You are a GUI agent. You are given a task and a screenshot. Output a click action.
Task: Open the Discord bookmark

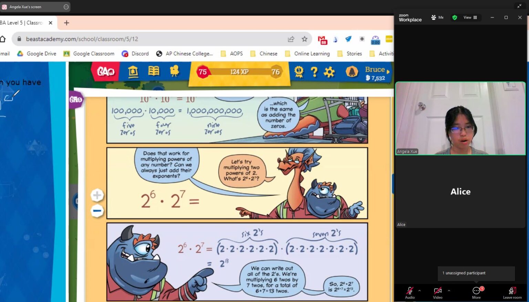point(135,54)
